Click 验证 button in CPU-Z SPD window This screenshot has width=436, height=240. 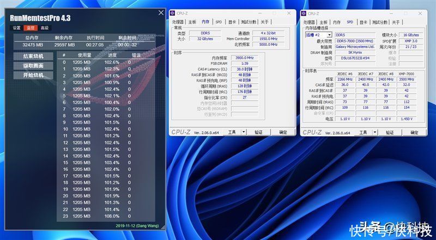click(x=390, y=132)
